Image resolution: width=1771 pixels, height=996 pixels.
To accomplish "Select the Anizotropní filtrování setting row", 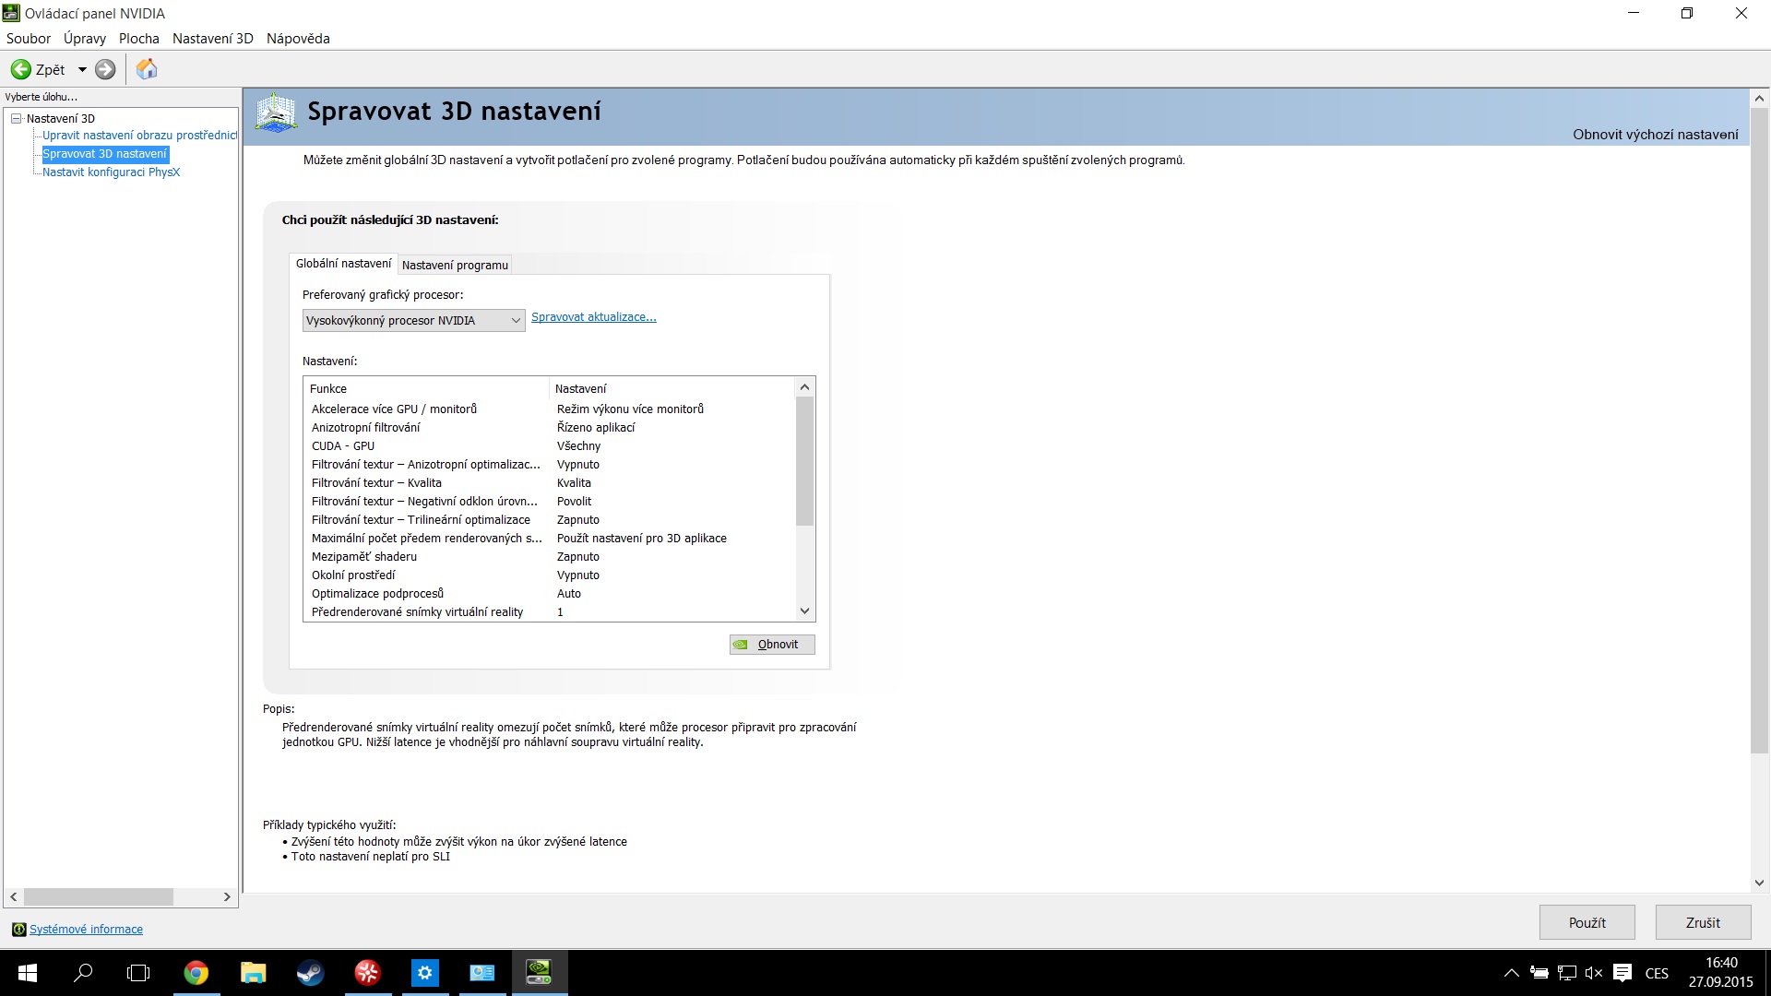I will 366,428.
